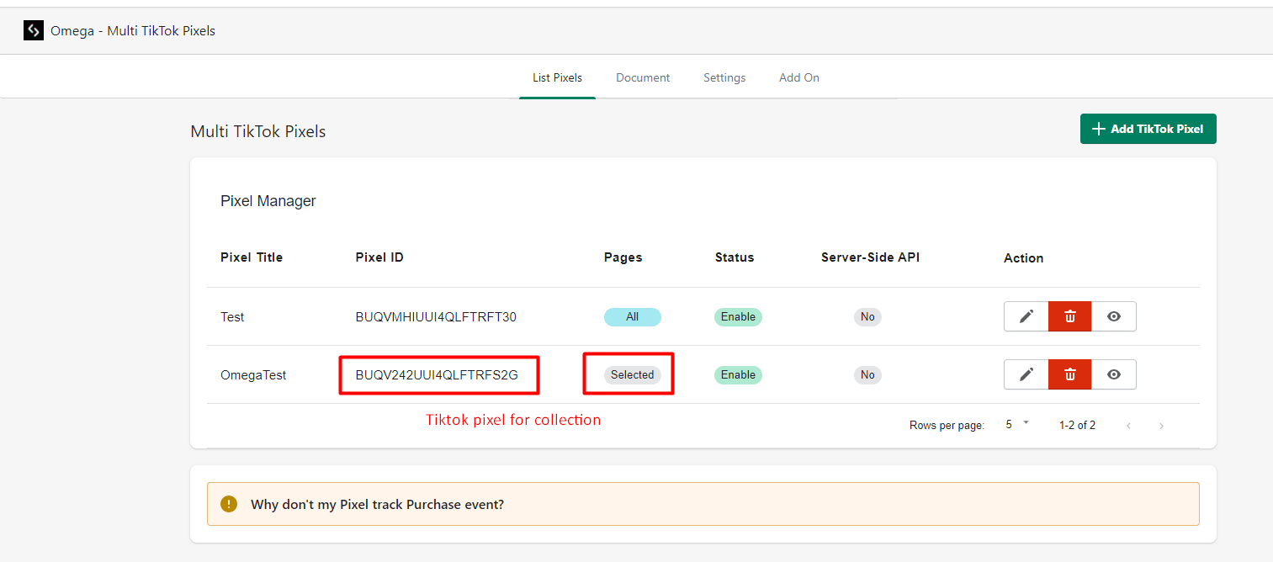View the Test pixel with eye icon
Viewport: 1273px width, 562px height.
[x=1114, y=316]
